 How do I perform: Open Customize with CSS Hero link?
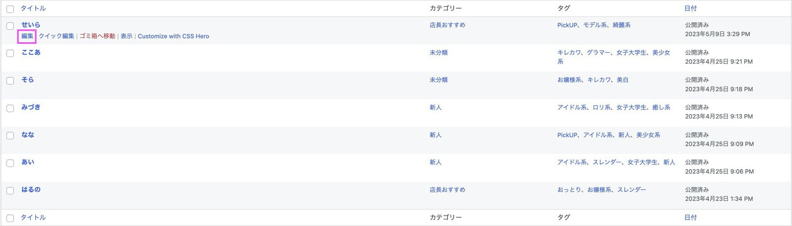coord(173,36)
